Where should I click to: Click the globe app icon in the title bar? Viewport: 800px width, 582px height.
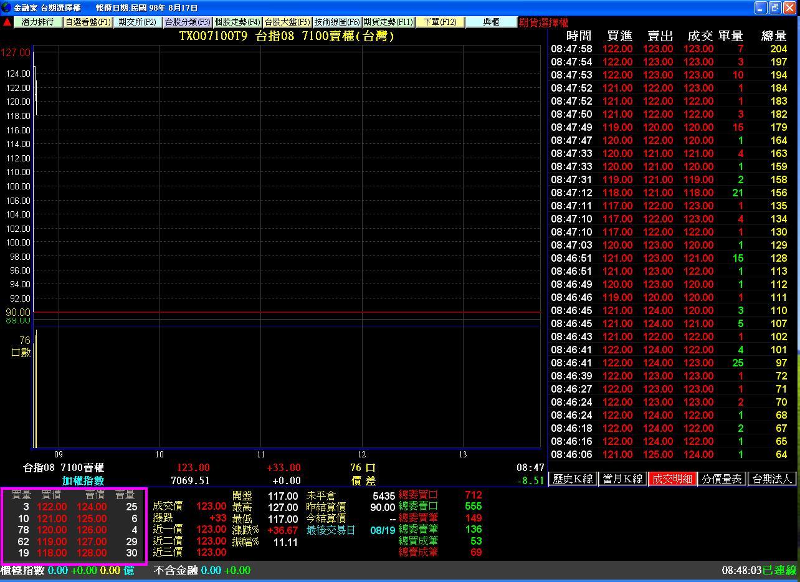pos(6,7)
